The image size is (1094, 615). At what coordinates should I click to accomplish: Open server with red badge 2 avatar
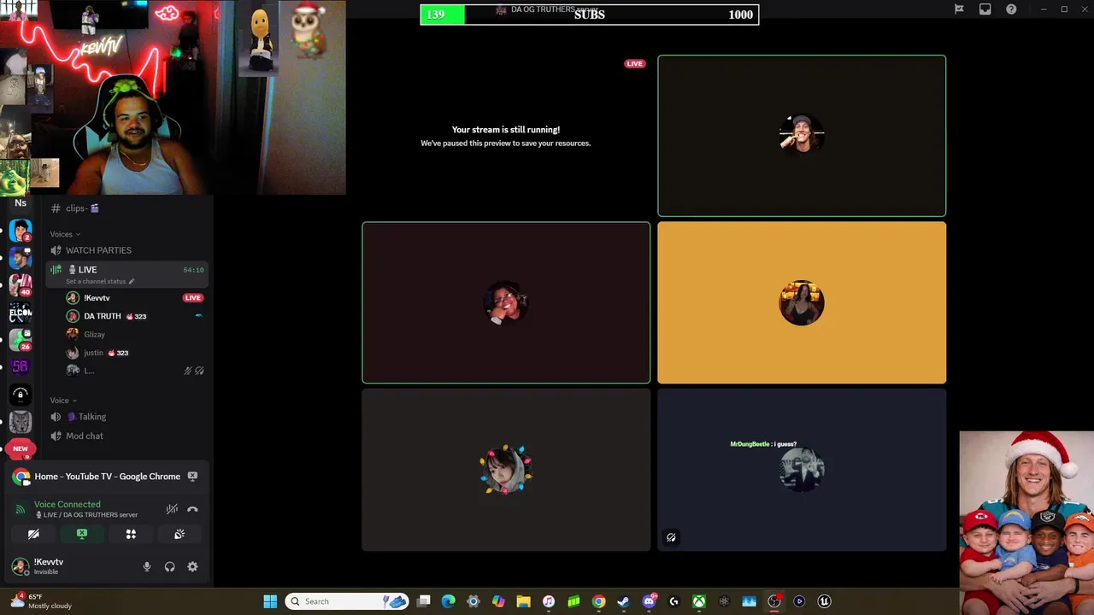(21, 231)
